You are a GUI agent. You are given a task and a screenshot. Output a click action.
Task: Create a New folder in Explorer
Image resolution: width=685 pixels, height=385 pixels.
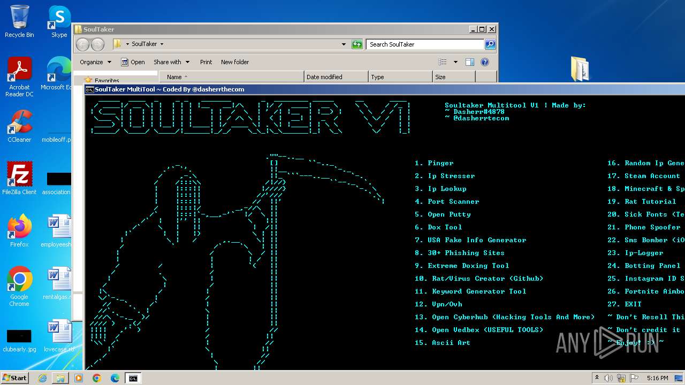click(235, 62)
